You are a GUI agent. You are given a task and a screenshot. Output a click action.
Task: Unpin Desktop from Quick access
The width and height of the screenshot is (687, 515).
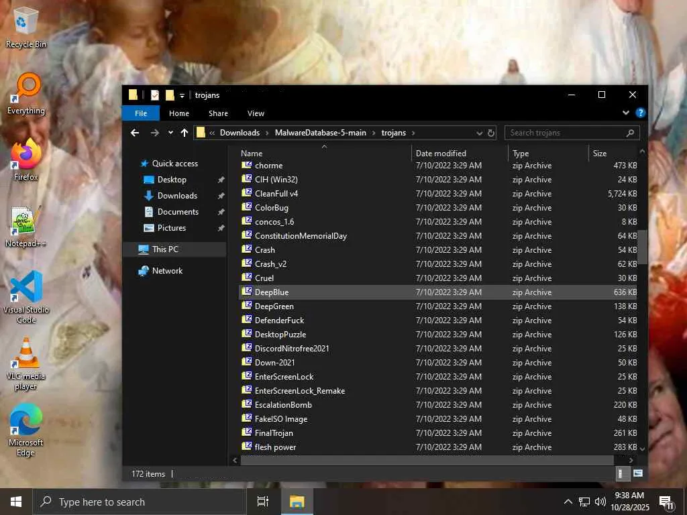[221, 180]
